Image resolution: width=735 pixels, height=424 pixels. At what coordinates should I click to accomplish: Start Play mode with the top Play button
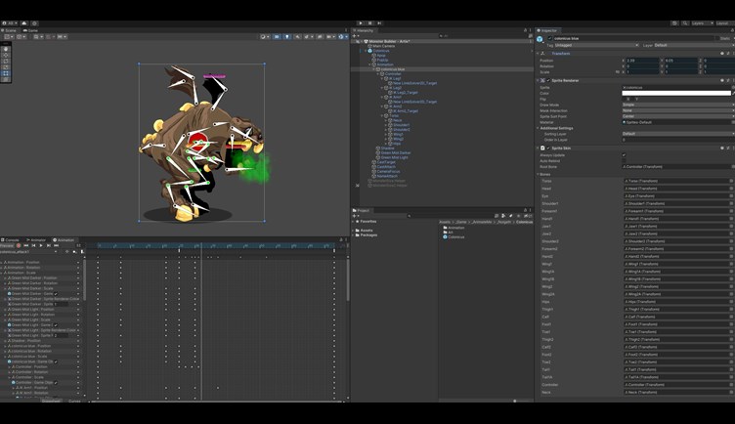[361, 22]
